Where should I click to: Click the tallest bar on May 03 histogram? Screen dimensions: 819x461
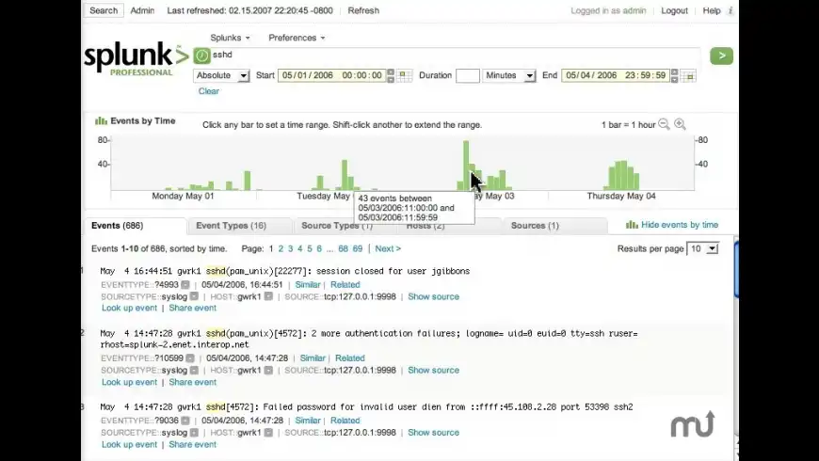click(x=466, y=165)
